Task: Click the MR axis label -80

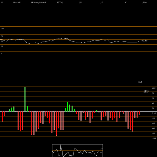Action: [x=153, y=133]
